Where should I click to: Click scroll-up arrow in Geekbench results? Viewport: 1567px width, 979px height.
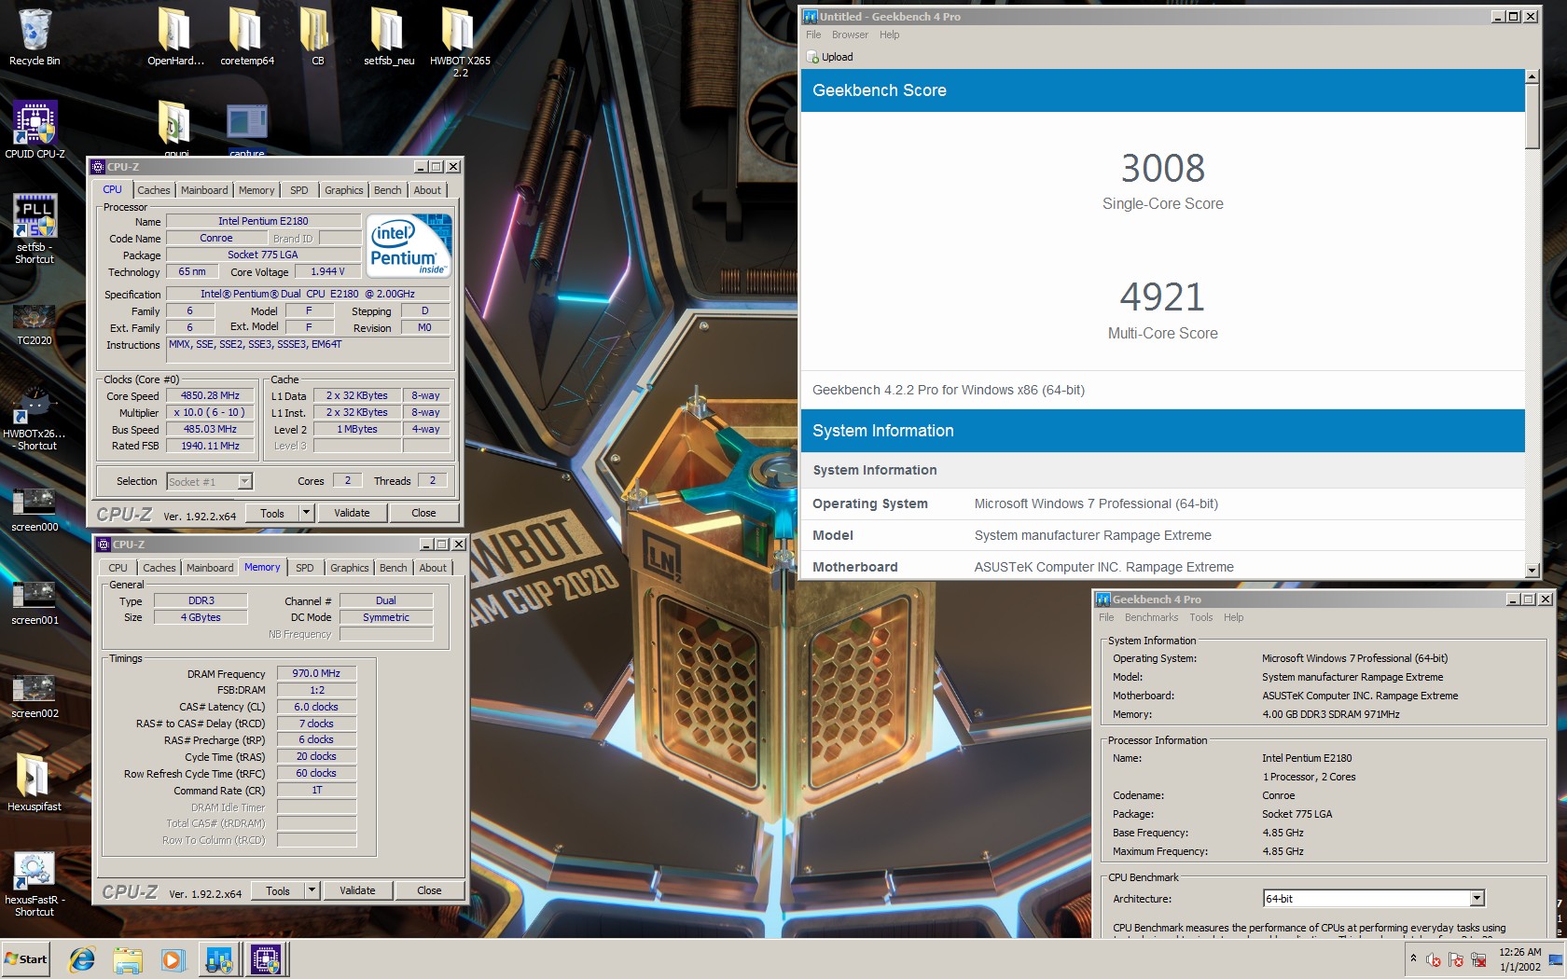click(x=1532, y=76)
